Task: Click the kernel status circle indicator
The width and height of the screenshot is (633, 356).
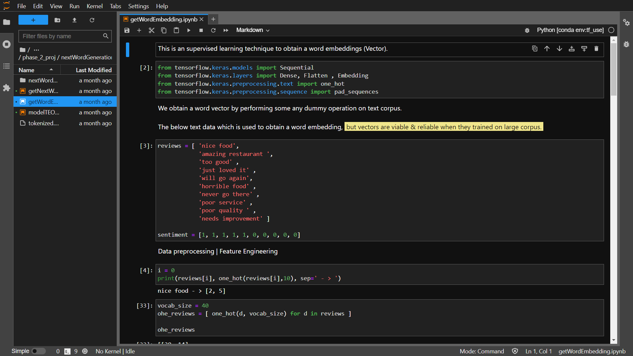Action: coord(611,30)
